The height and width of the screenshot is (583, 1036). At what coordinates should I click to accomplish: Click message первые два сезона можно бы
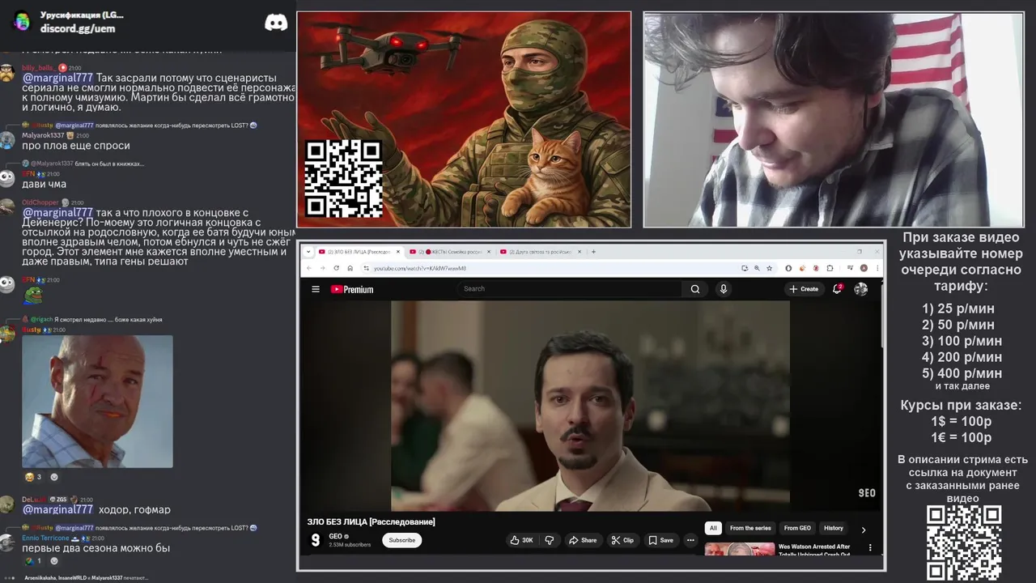tap(96, 548)
